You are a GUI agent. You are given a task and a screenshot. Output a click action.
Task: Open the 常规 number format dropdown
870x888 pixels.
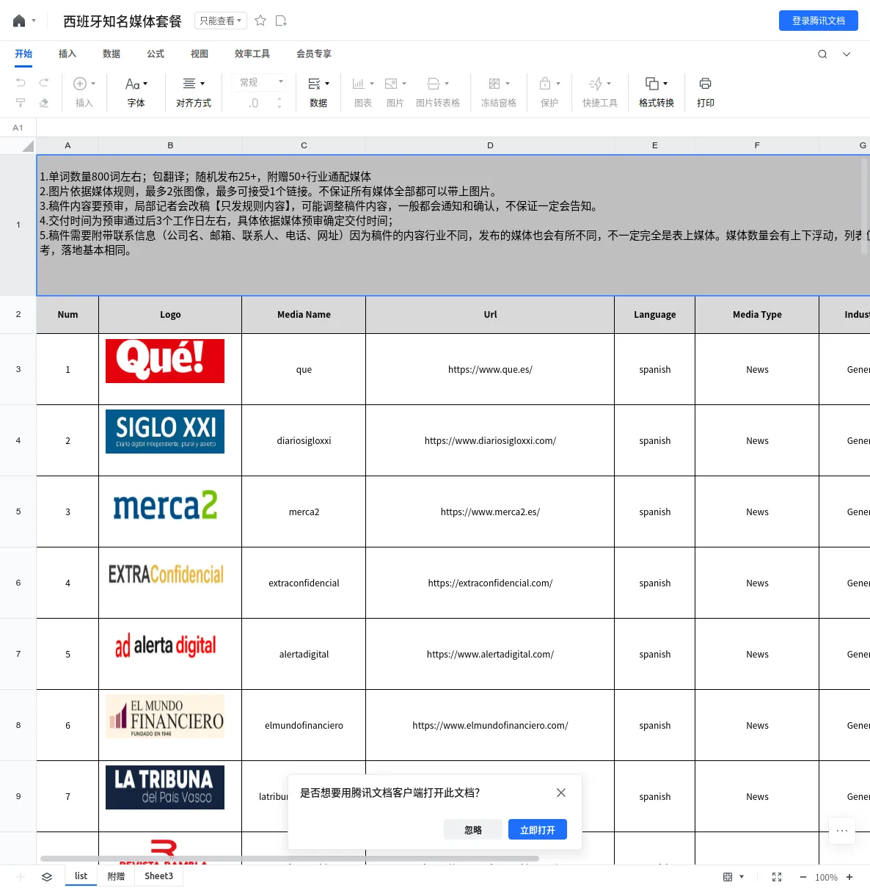(261, 82)
